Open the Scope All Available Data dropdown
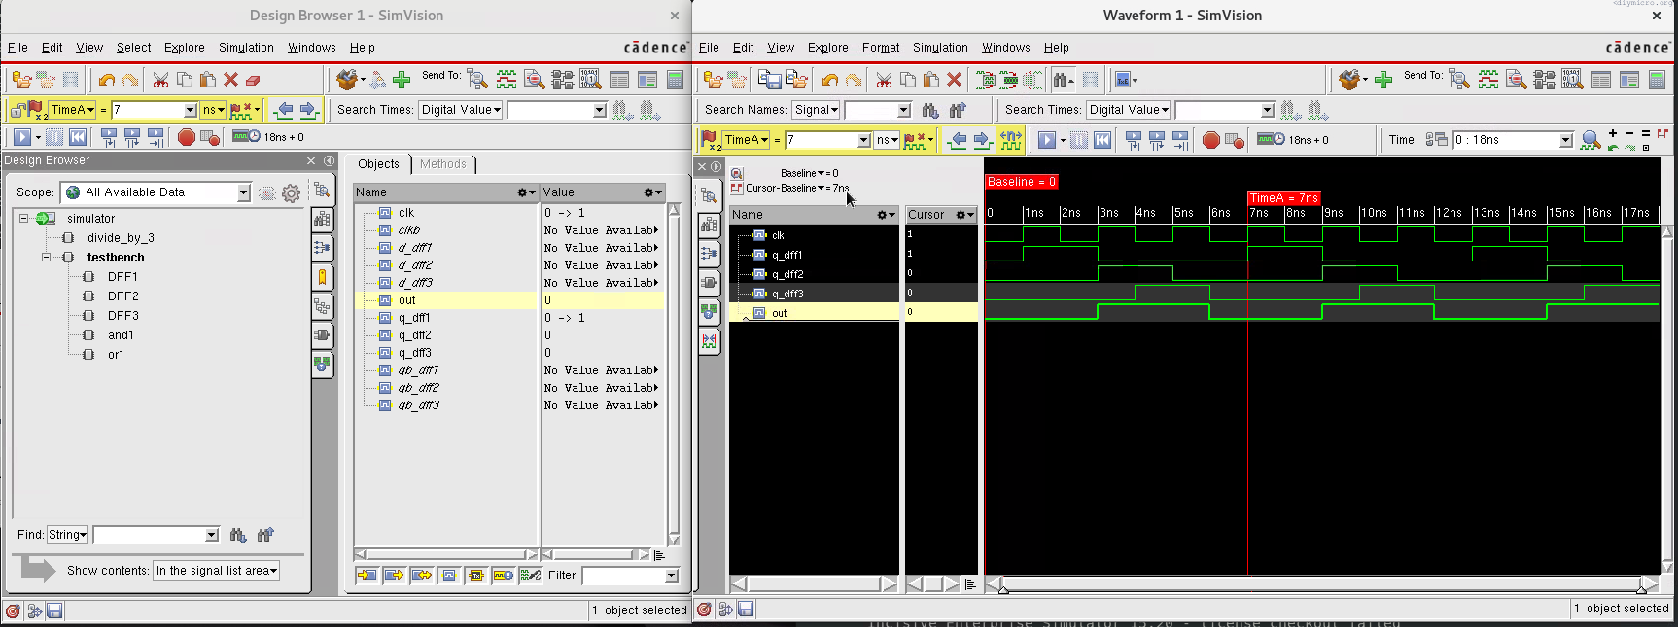The image size is (1678, 627). point(244,192)
